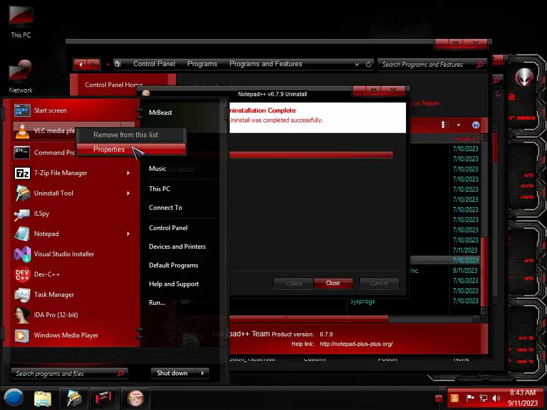This screenshot has width=547, height=410.
Task: Click Control Panel Home link
Action: click(114, 85)
